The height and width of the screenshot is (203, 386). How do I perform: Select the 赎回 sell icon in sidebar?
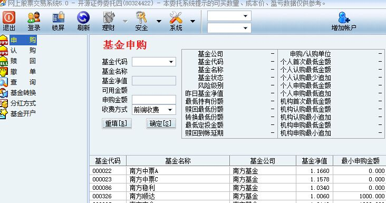4,61
